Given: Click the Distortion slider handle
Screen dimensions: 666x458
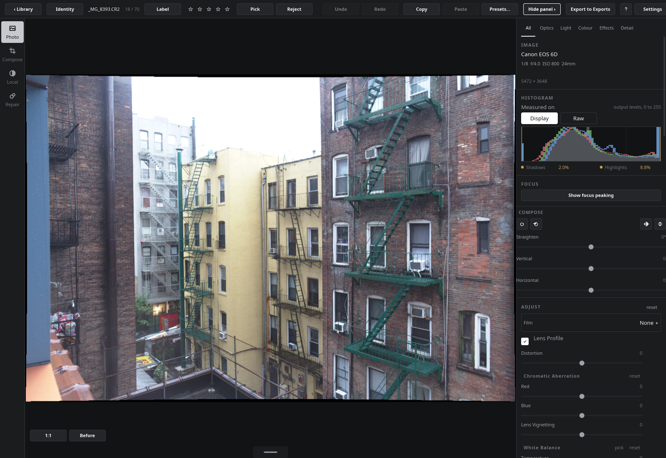Looking at the screenshot, I should (x=582, y=363).
